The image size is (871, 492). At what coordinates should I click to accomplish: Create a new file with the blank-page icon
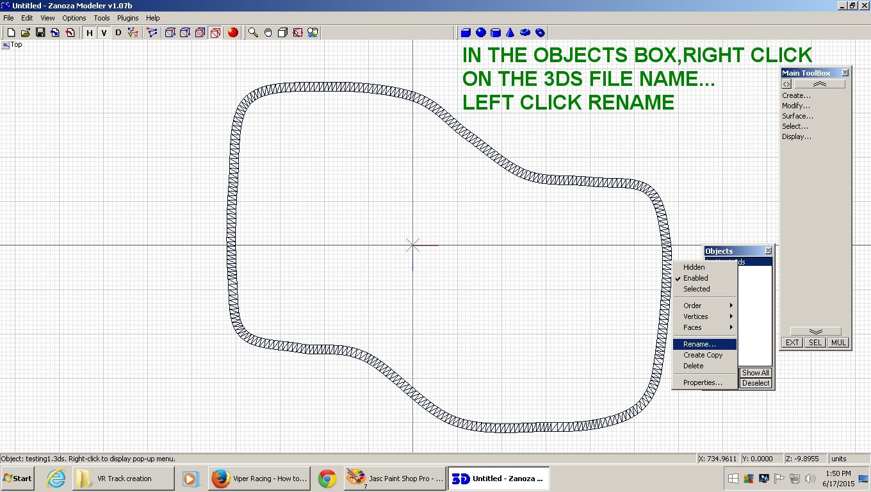coord(11,33)
